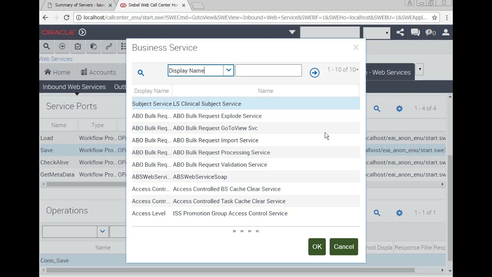Click the Oracle navigation arrow icon
This screenshot has height=277, width=492.
(x=82, y=32)
